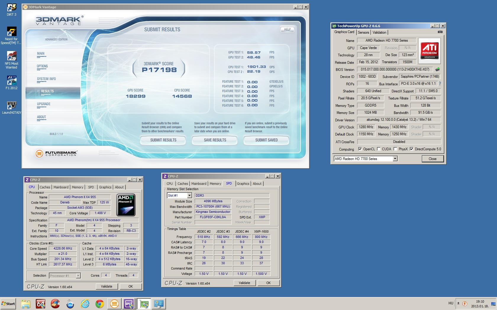
Task: Toggle PhysX checkbox in GPU-Z
Action: [x=395, y=149]
